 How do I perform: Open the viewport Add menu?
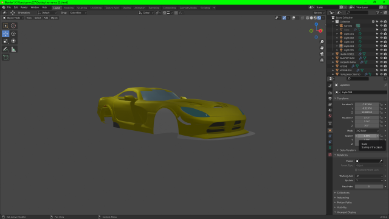[46, 18]
